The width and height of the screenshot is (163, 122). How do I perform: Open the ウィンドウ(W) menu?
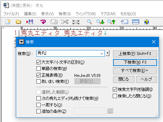[86, 14]
